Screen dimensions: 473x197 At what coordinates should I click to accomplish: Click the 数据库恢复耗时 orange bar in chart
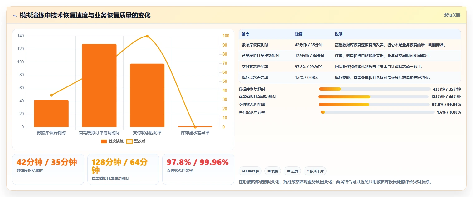[51, 113]
